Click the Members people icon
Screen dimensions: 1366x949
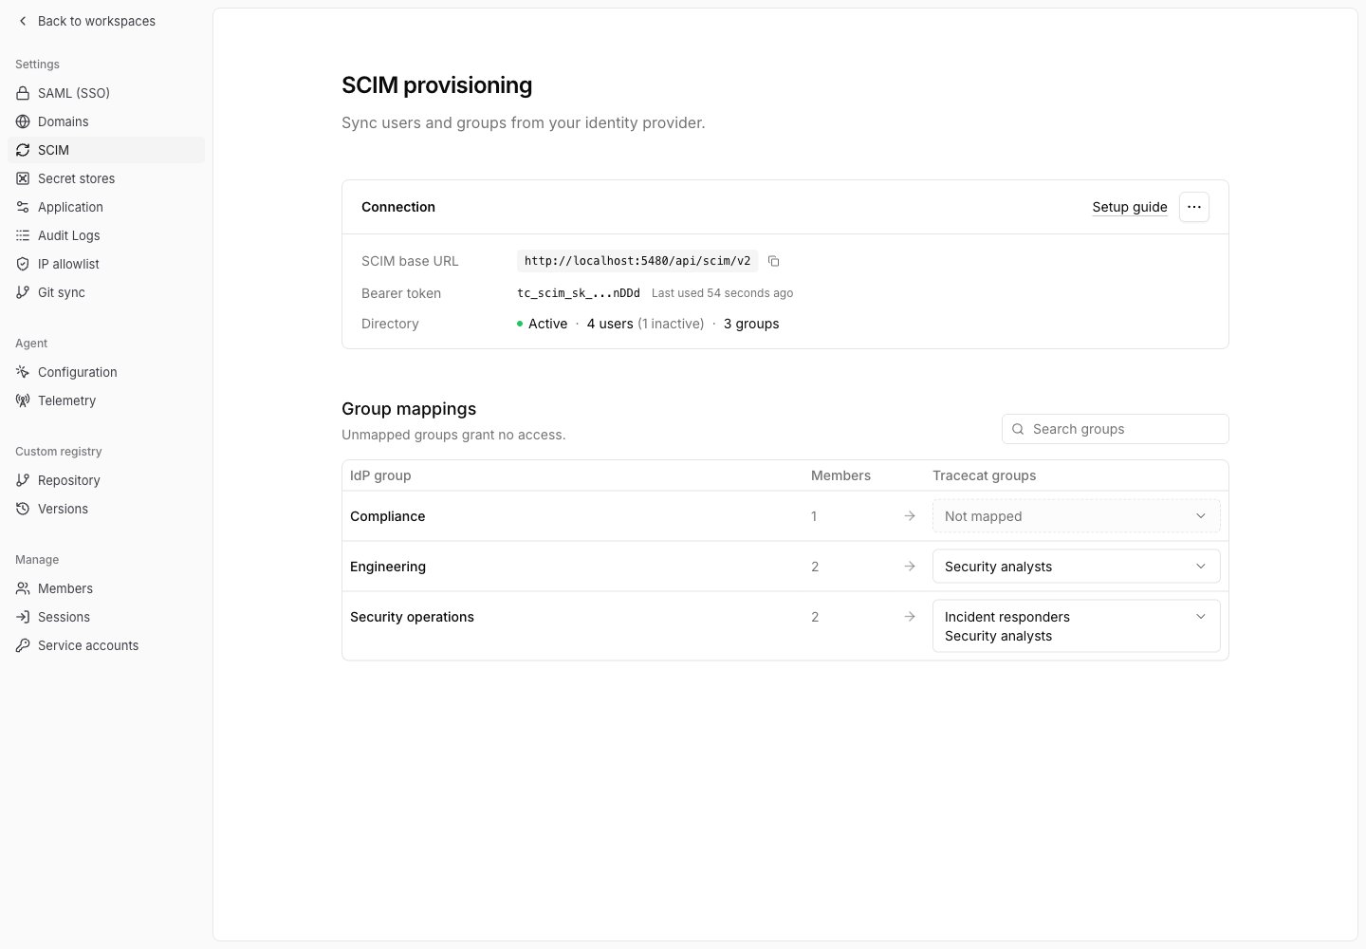click(23, 588)
